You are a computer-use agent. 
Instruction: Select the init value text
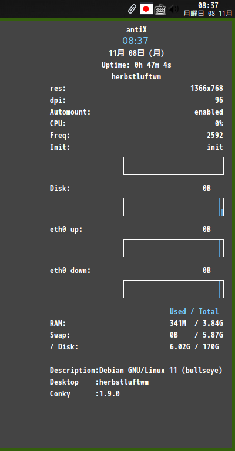[215, 147]
